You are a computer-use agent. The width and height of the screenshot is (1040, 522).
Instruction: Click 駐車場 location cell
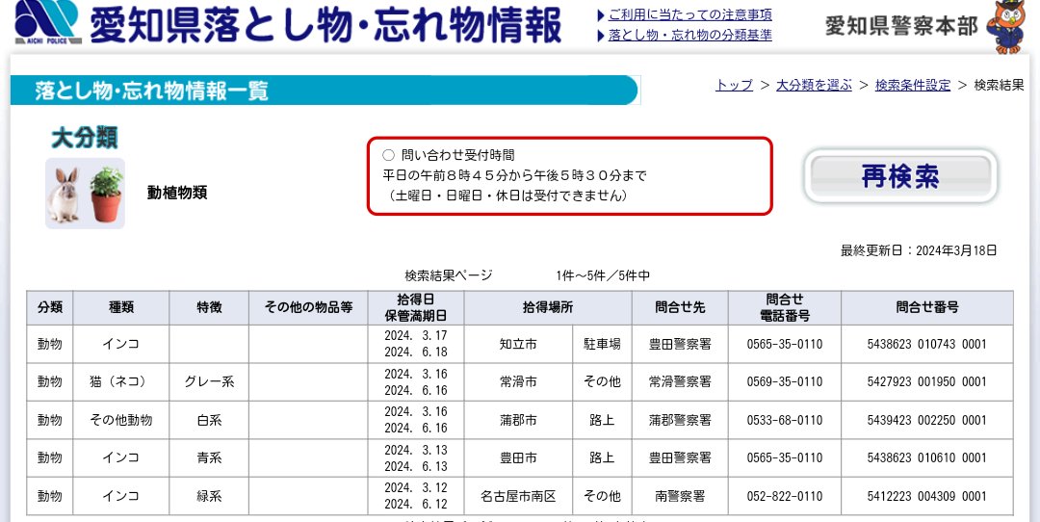pyautogui.click(x=602, y=344)
